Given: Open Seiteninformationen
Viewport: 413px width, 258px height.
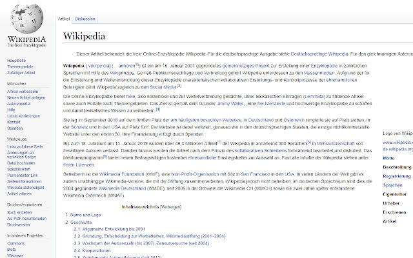Looking at the screenshot, I should point(25,181).
